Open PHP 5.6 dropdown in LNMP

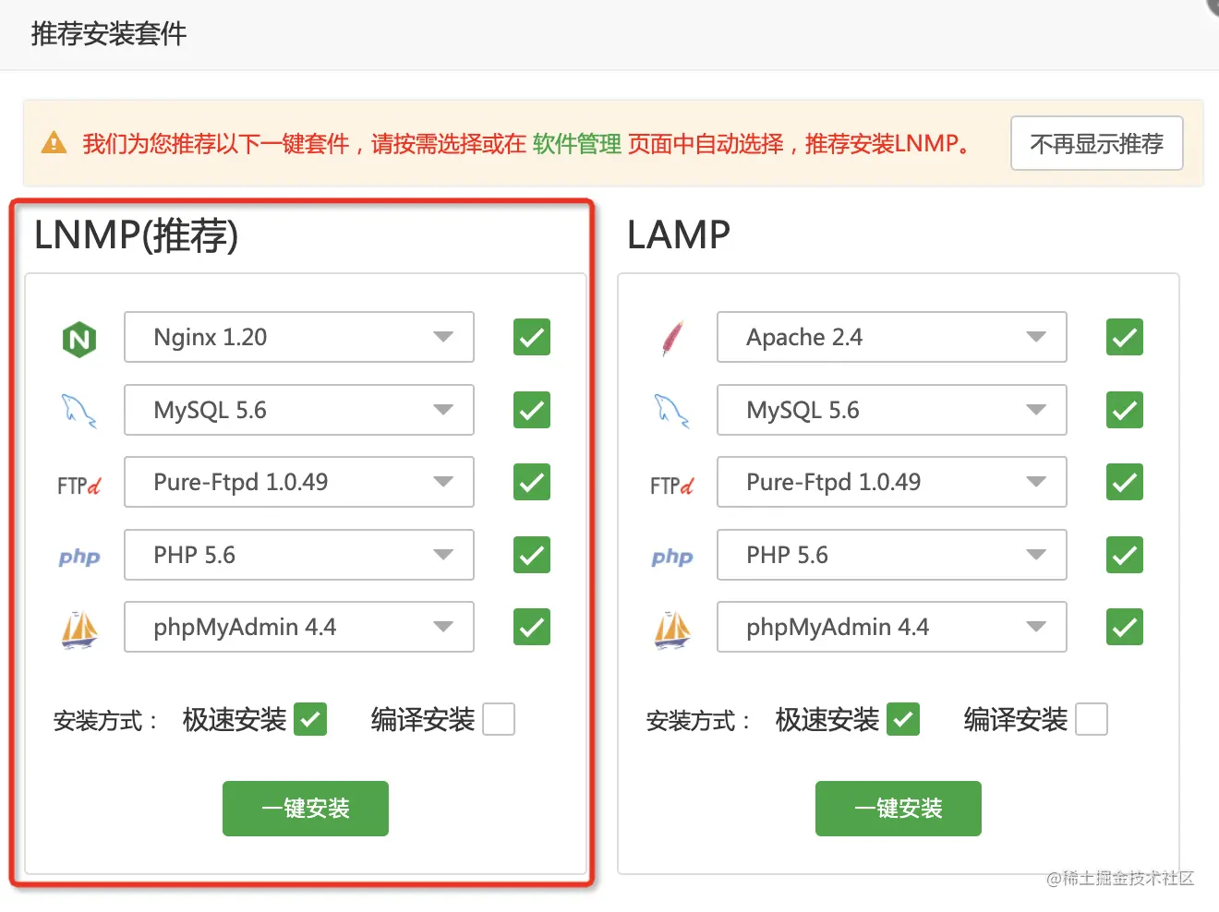pos(299,555)
